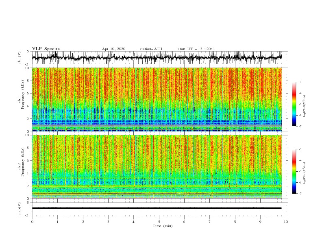Image resolution: width=322 pixels, height=249 pixels.
Task: Click the "10" minute tick on time axis
Action: pos(286,222)
